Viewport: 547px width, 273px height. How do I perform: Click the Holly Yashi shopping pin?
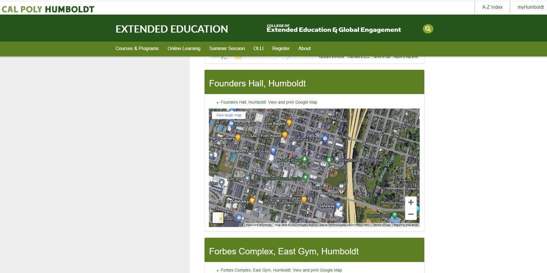(x=231, y=123)
